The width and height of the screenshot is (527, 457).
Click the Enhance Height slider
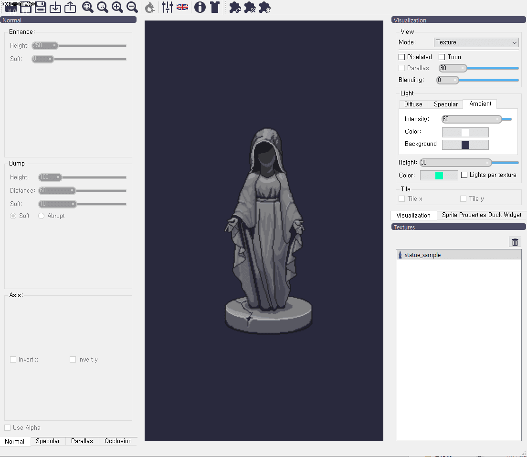point(79,45)
